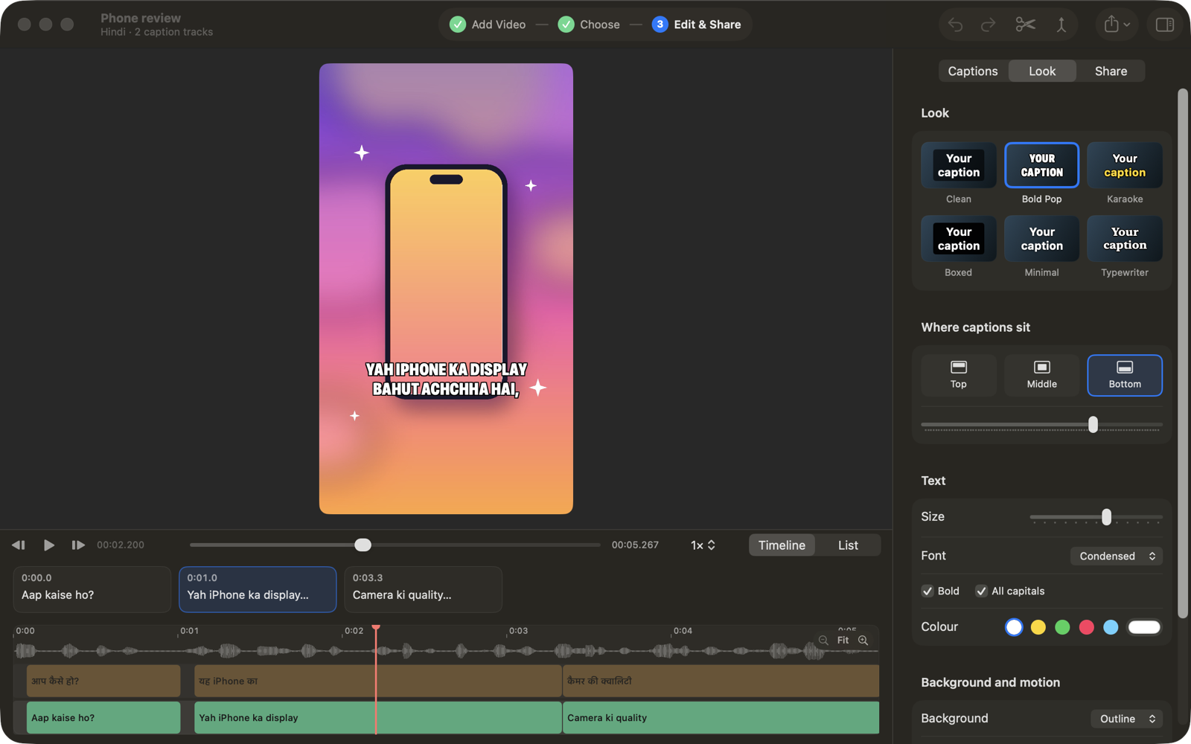The image size is (1191, 744).
Task: Choose the Minimal caption style
Action: (x=1042, y=239)
